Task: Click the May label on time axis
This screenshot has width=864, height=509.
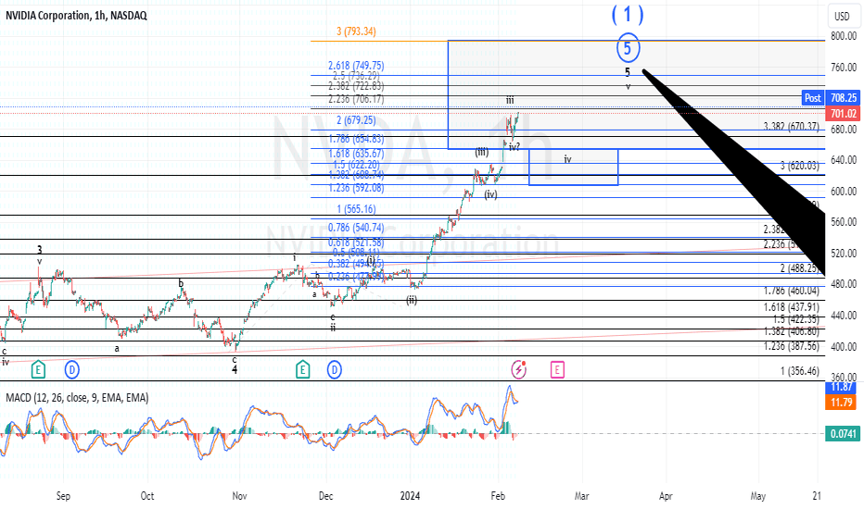Action: [758, 496]
